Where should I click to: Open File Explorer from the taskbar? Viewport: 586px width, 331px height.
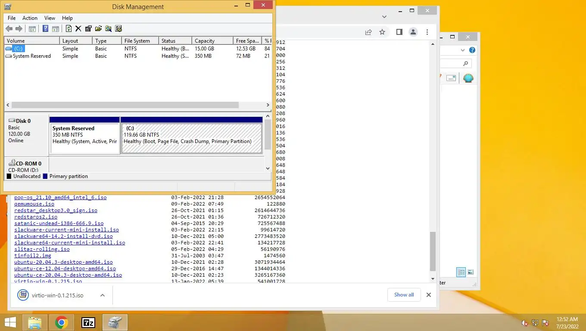pos(35,322)
